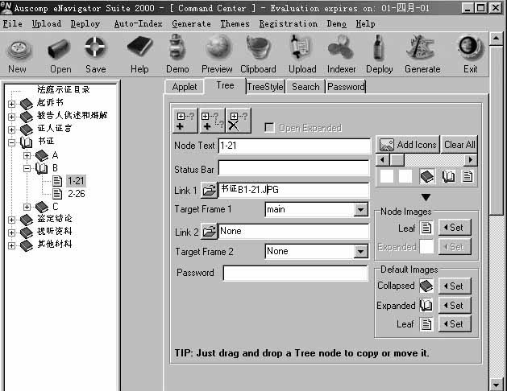This screenshot has height=391, width=507.
Task: Open the Target Frame 1 dropdown
Action: (x=360, y=210)
